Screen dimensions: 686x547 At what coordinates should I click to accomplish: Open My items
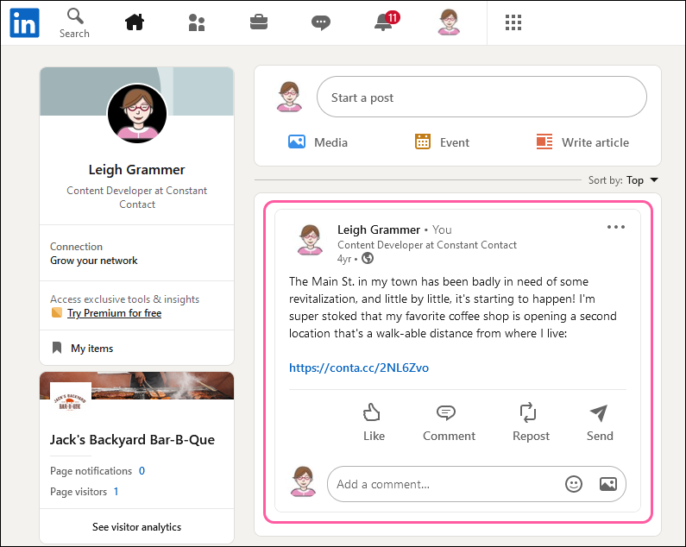[91, 349]
